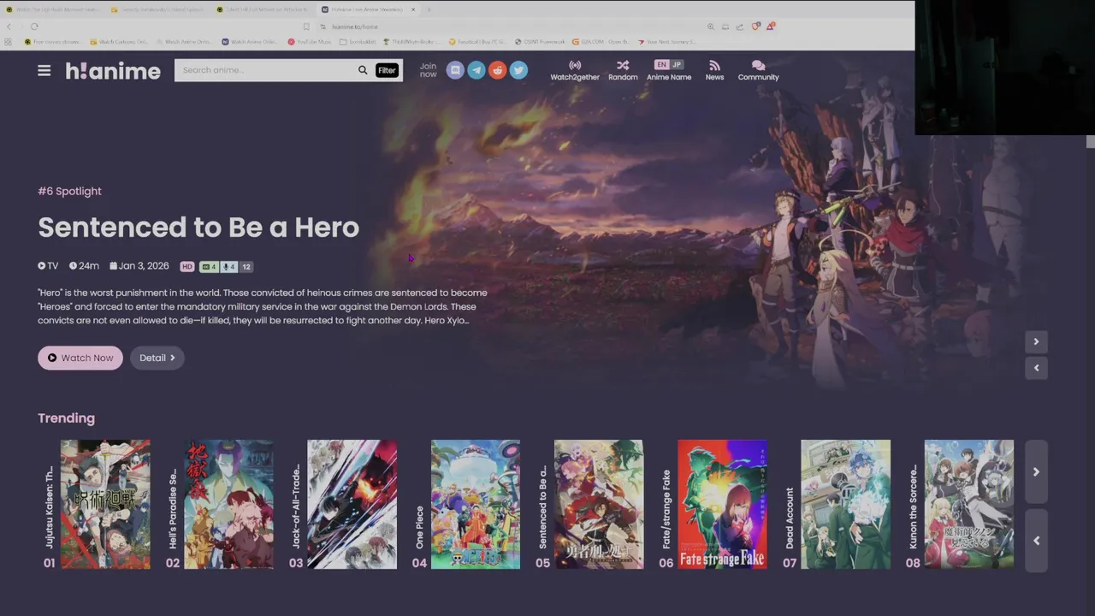The width and height of the screenshot is (1095, 616).
Task: Switch anime names to JP
Action: [x=677, y=64]
